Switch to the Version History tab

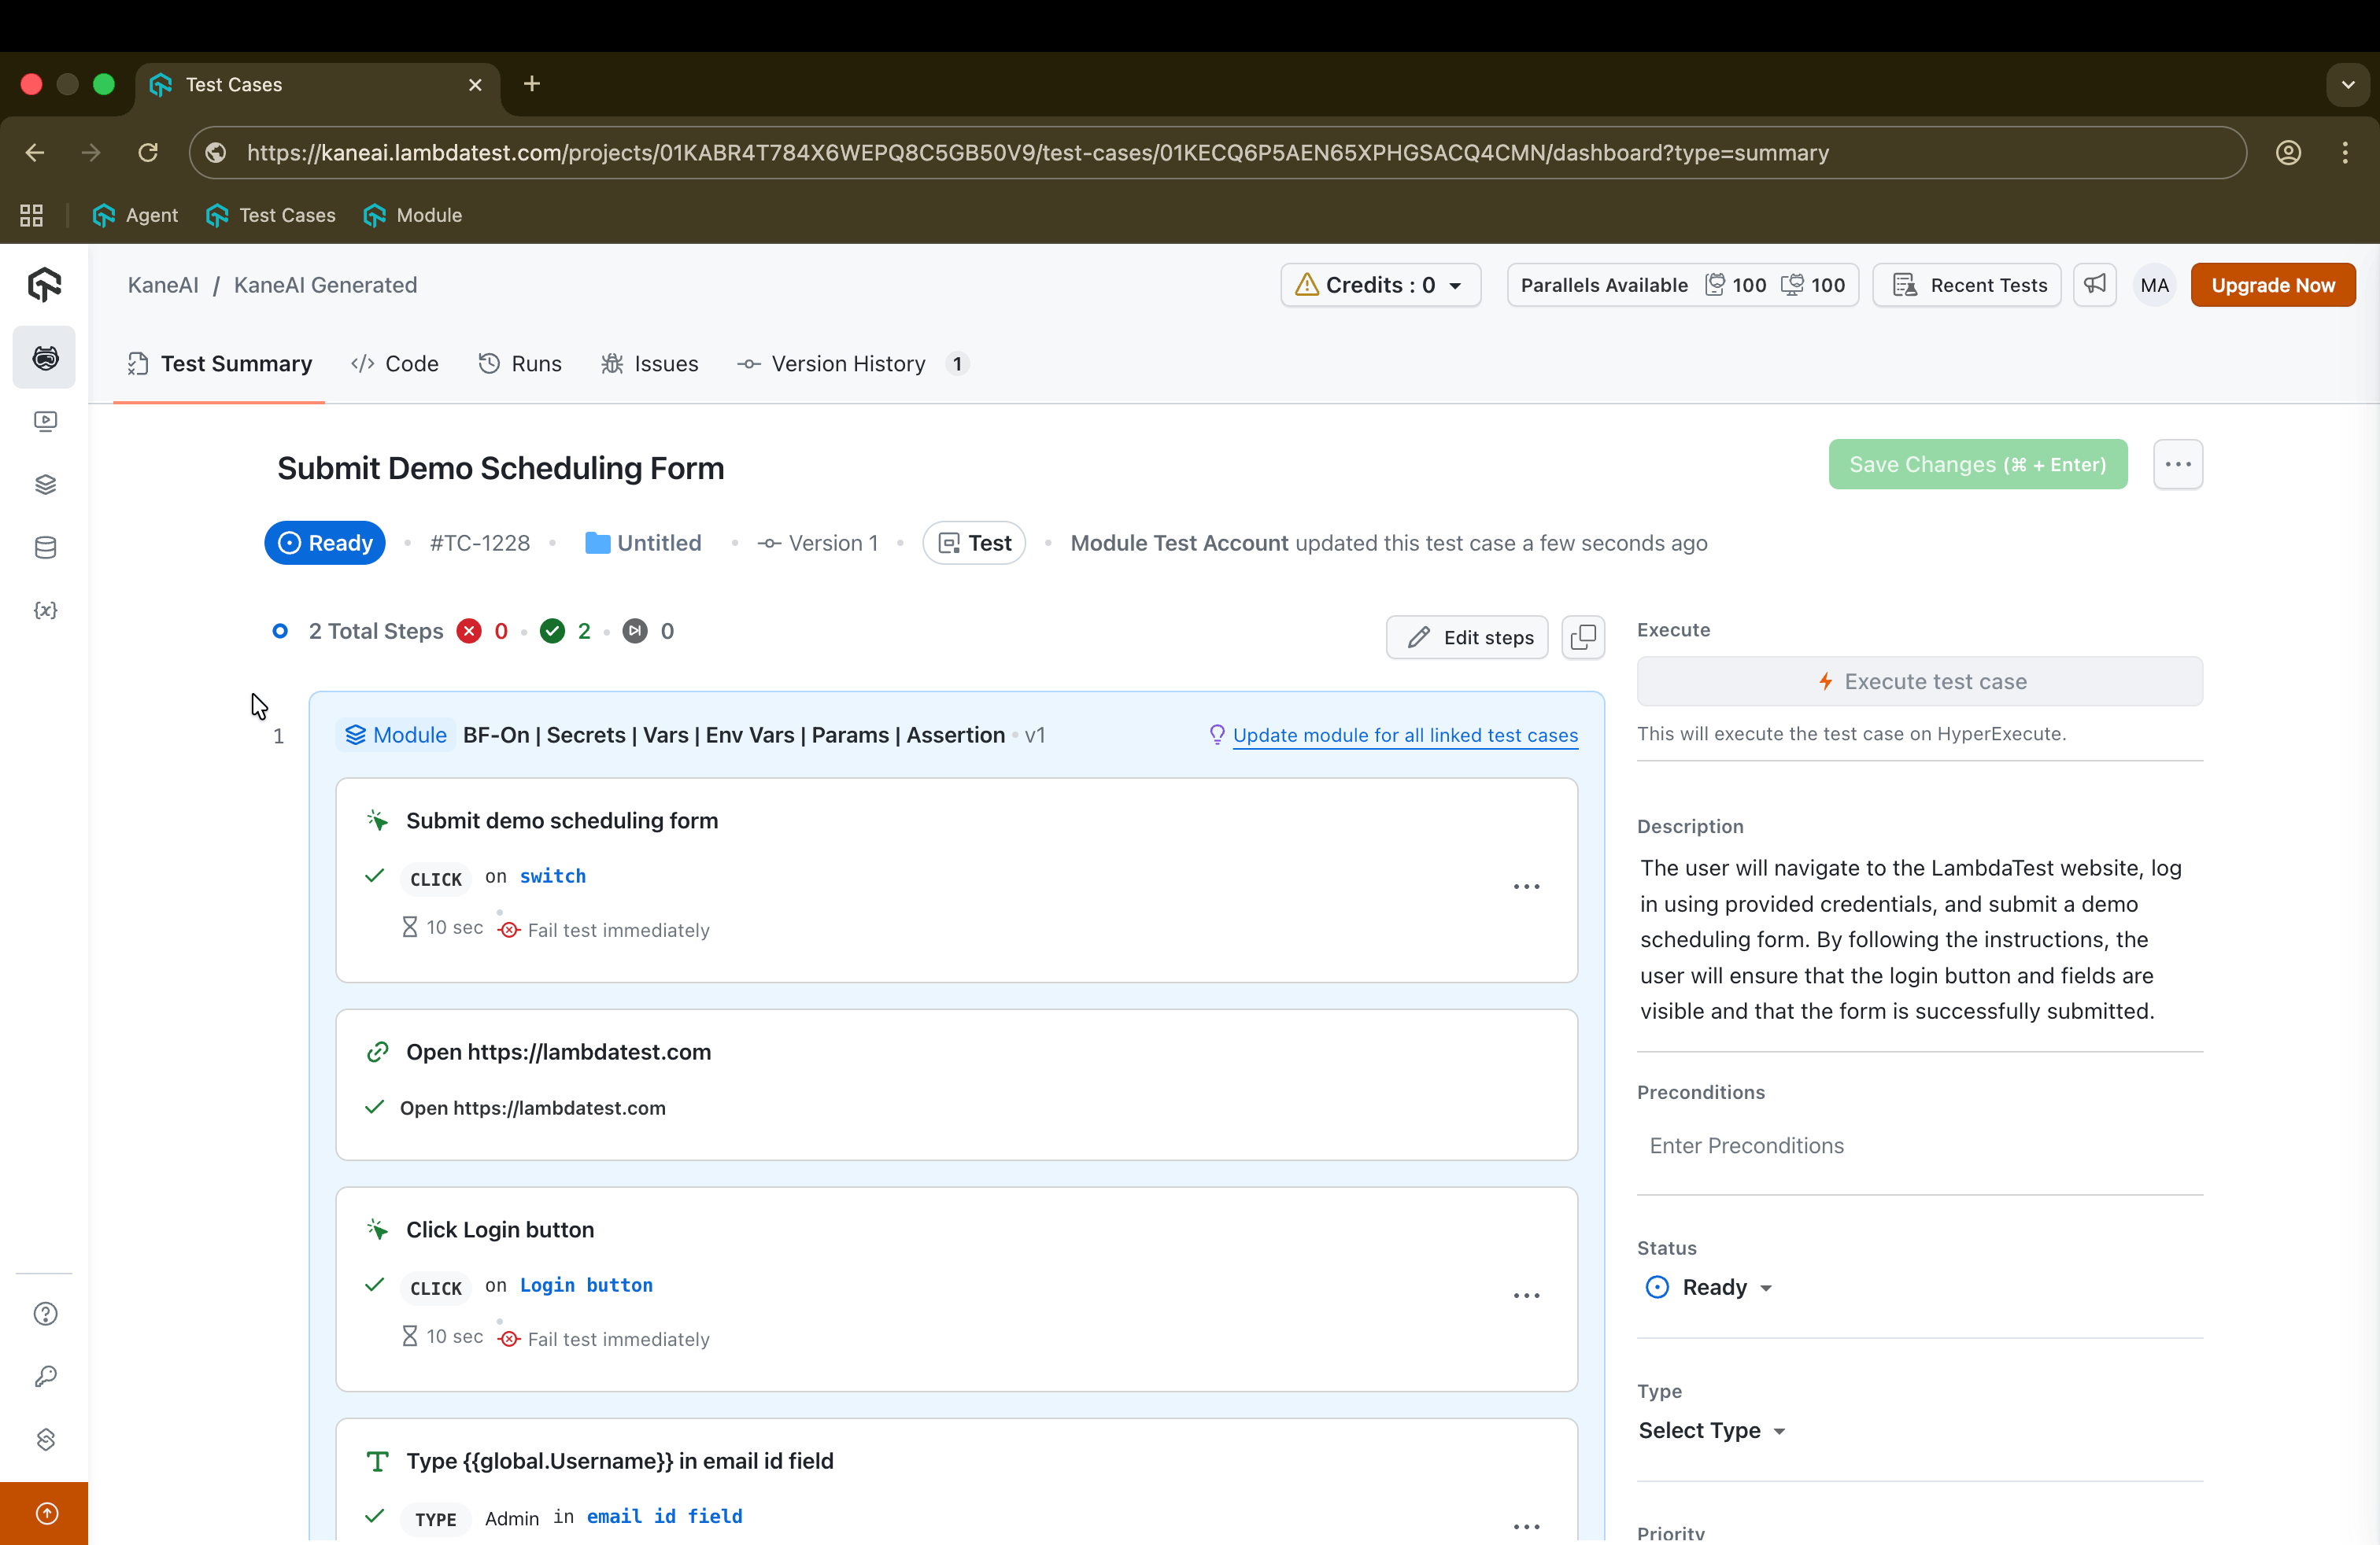(848, 363)
